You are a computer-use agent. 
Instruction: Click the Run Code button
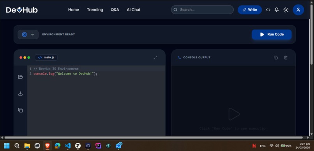coord(272,34)
